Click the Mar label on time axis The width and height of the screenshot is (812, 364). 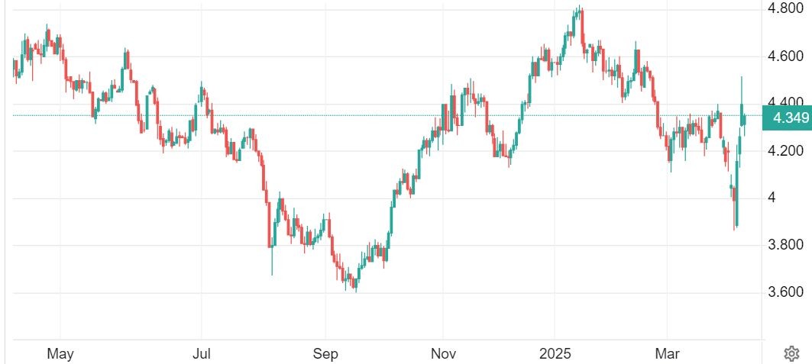coord(667,354)
